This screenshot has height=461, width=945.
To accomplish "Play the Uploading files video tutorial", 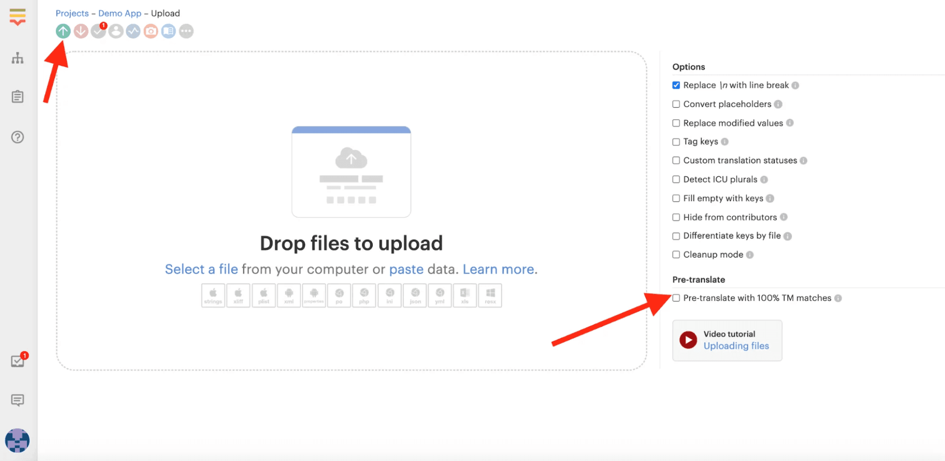I will point(689,340).
